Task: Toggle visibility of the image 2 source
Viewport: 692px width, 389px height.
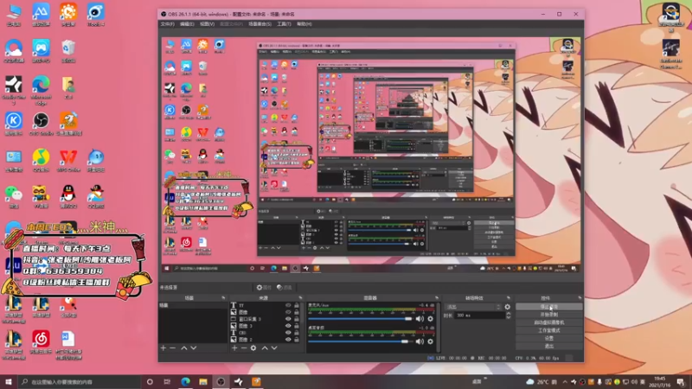Action: click(288, 339)
